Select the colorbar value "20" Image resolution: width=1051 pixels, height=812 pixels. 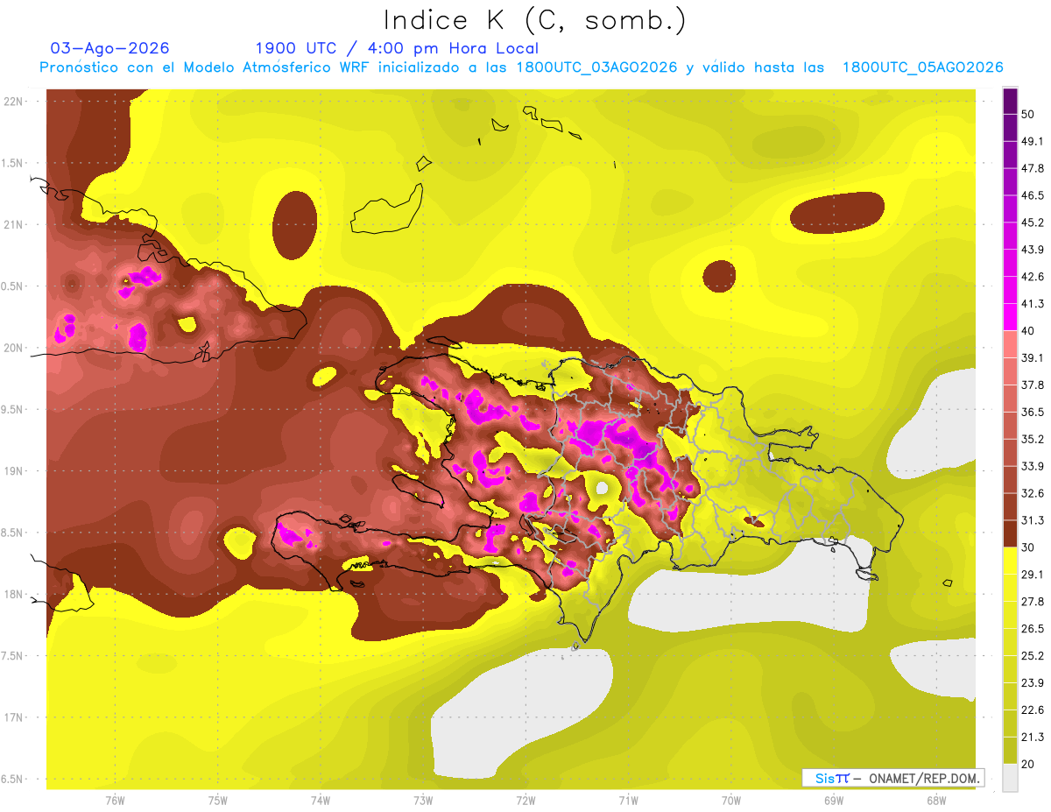click(1028, 764)
